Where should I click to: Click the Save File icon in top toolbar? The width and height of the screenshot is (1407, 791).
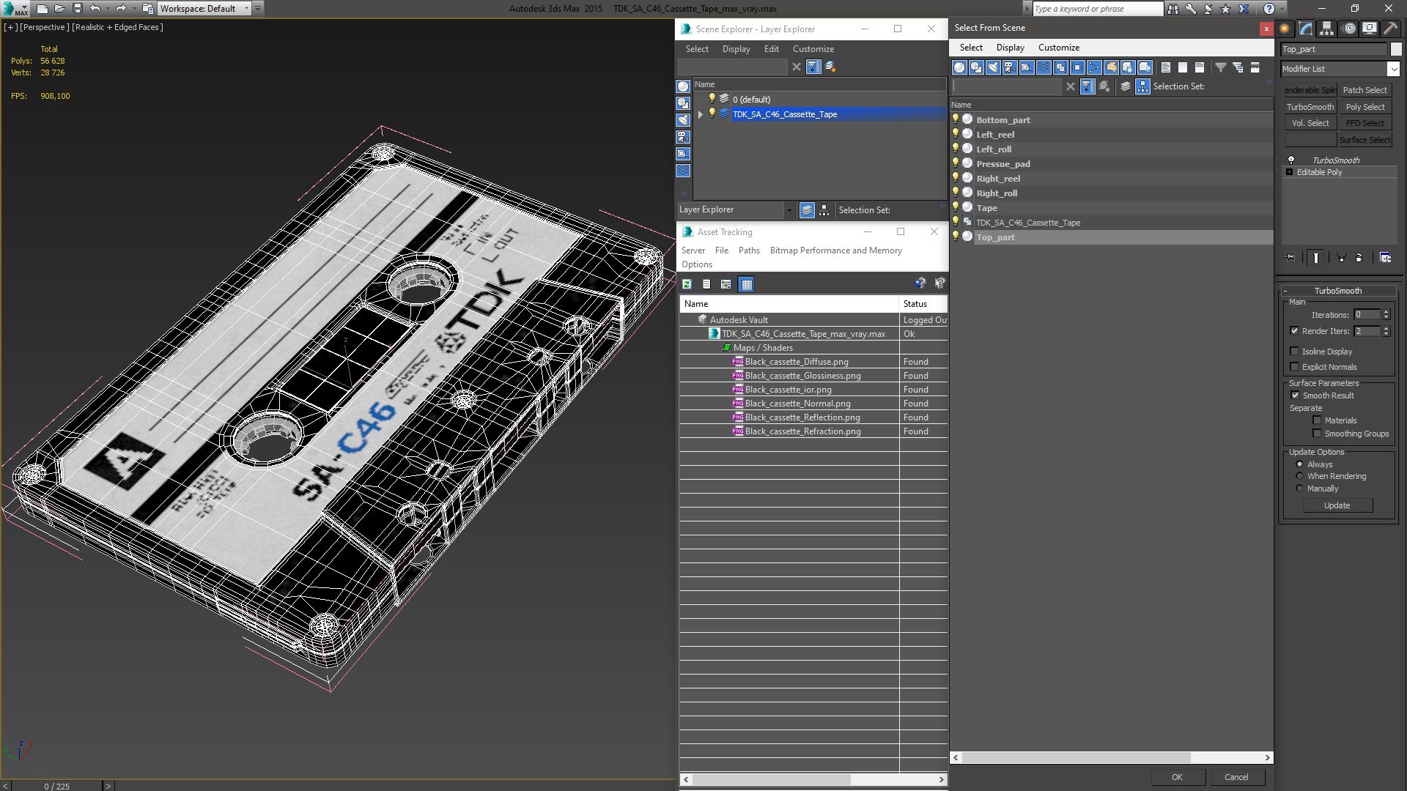(77, 8)
